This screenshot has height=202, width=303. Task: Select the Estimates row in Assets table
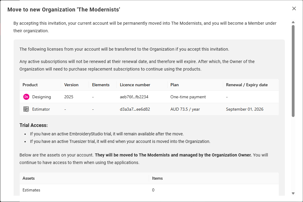click(x=31, y=190)
